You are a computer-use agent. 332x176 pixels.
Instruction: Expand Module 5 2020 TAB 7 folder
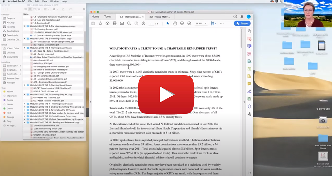[25, 104]
